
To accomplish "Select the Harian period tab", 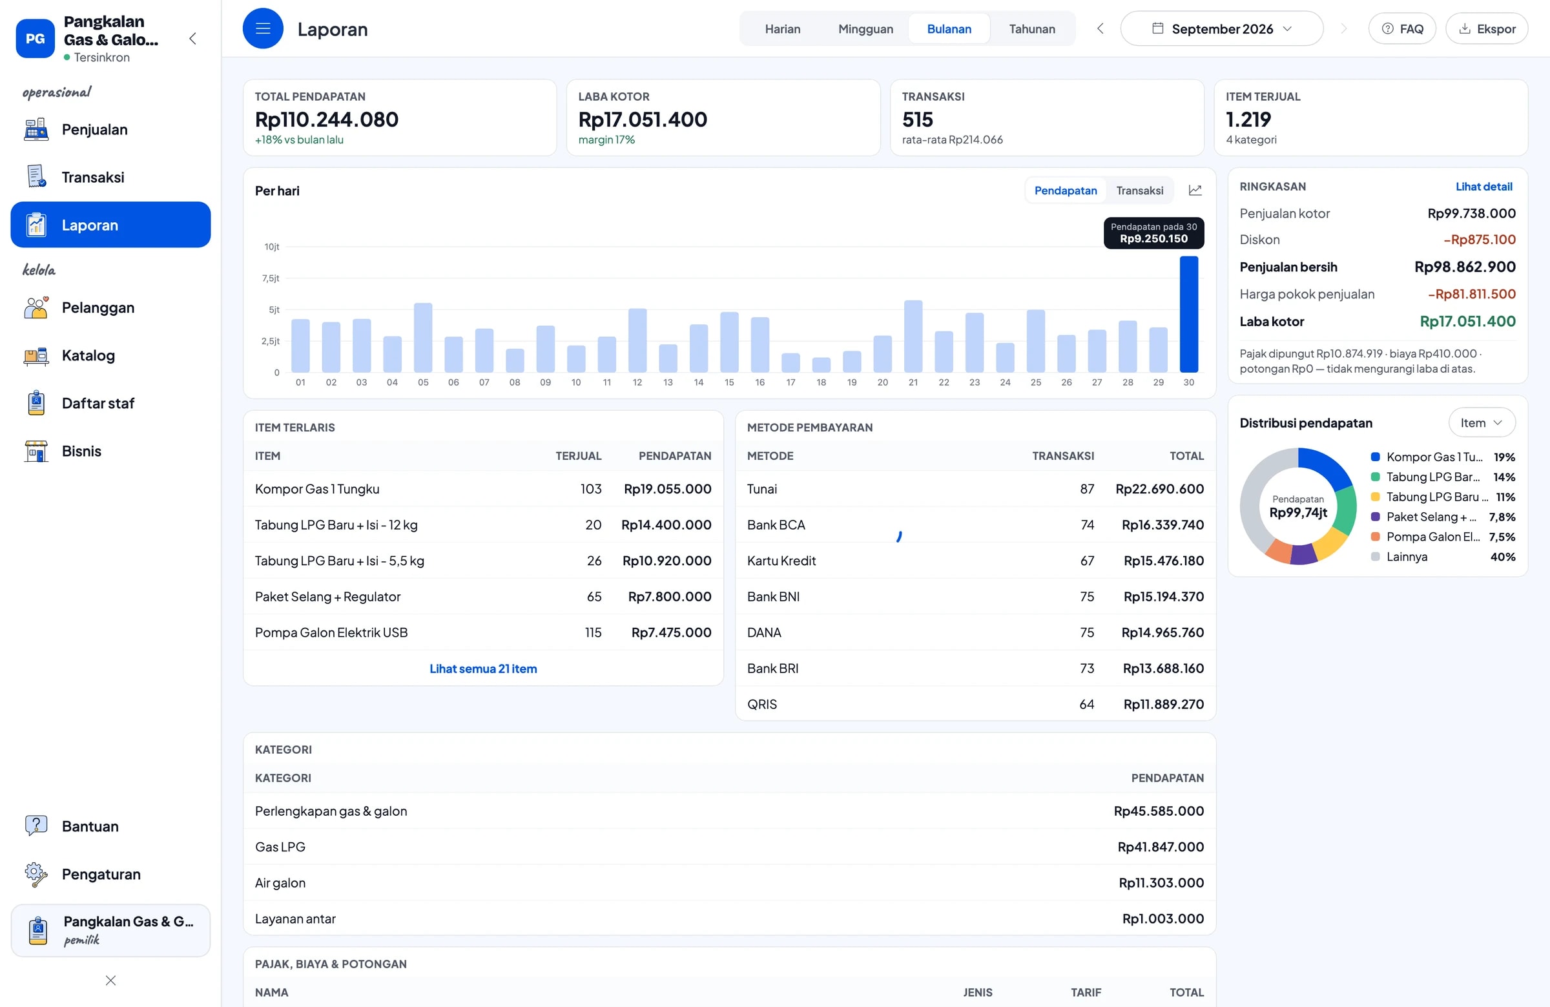I will 782,28.
